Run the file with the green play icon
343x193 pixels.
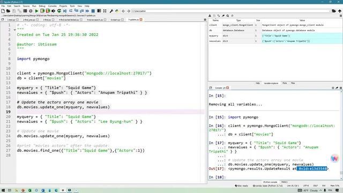coord(37,11)
